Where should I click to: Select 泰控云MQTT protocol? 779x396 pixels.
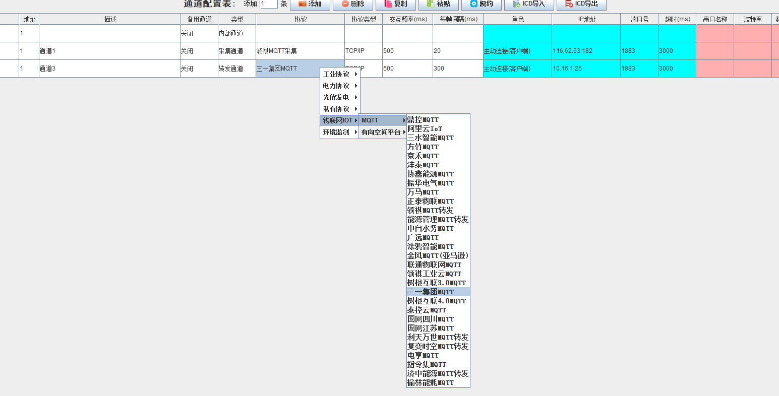[x=438, y=310]
